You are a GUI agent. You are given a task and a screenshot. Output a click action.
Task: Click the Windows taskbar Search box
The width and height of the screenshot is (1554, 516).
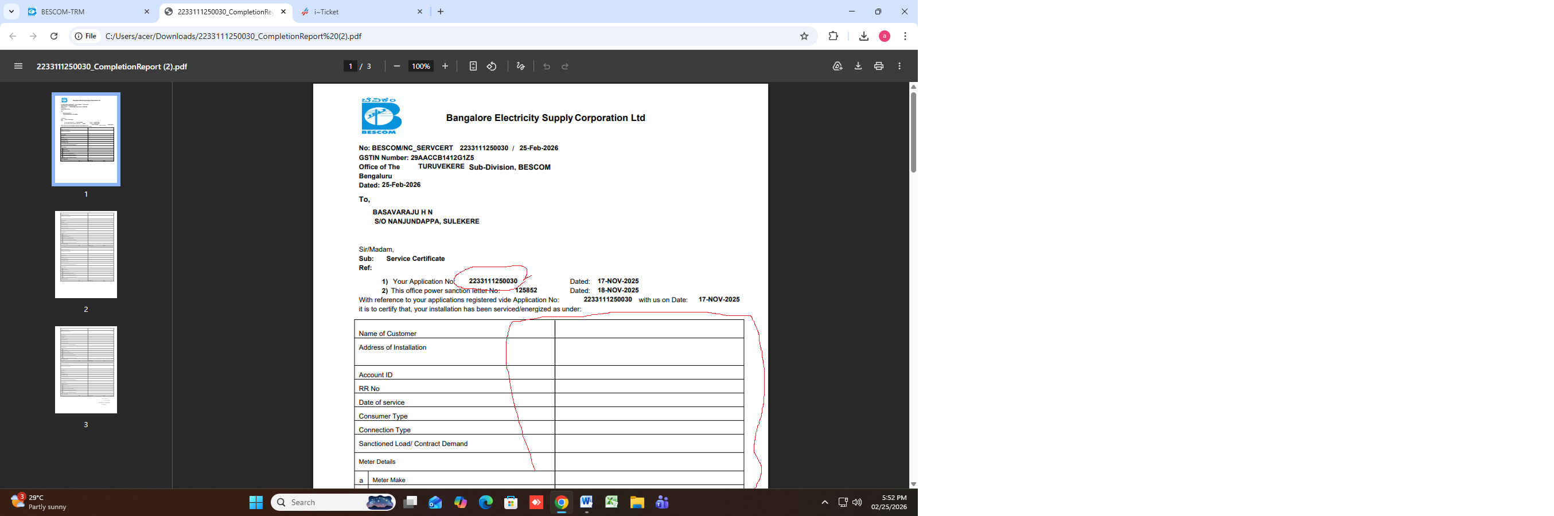[x=333, y=502]
